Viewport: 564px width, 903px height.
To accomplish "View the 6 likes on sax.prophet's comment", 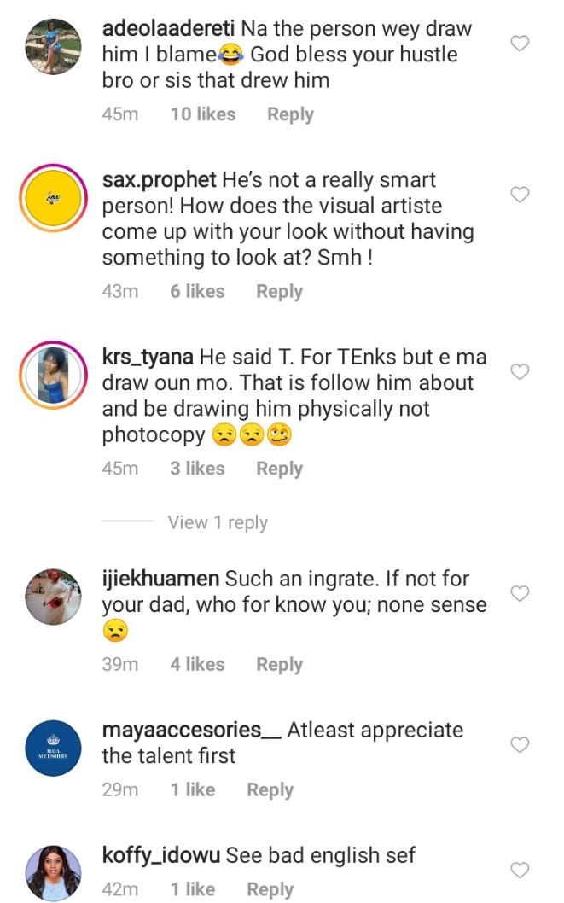I will click(x=197, y=291).
